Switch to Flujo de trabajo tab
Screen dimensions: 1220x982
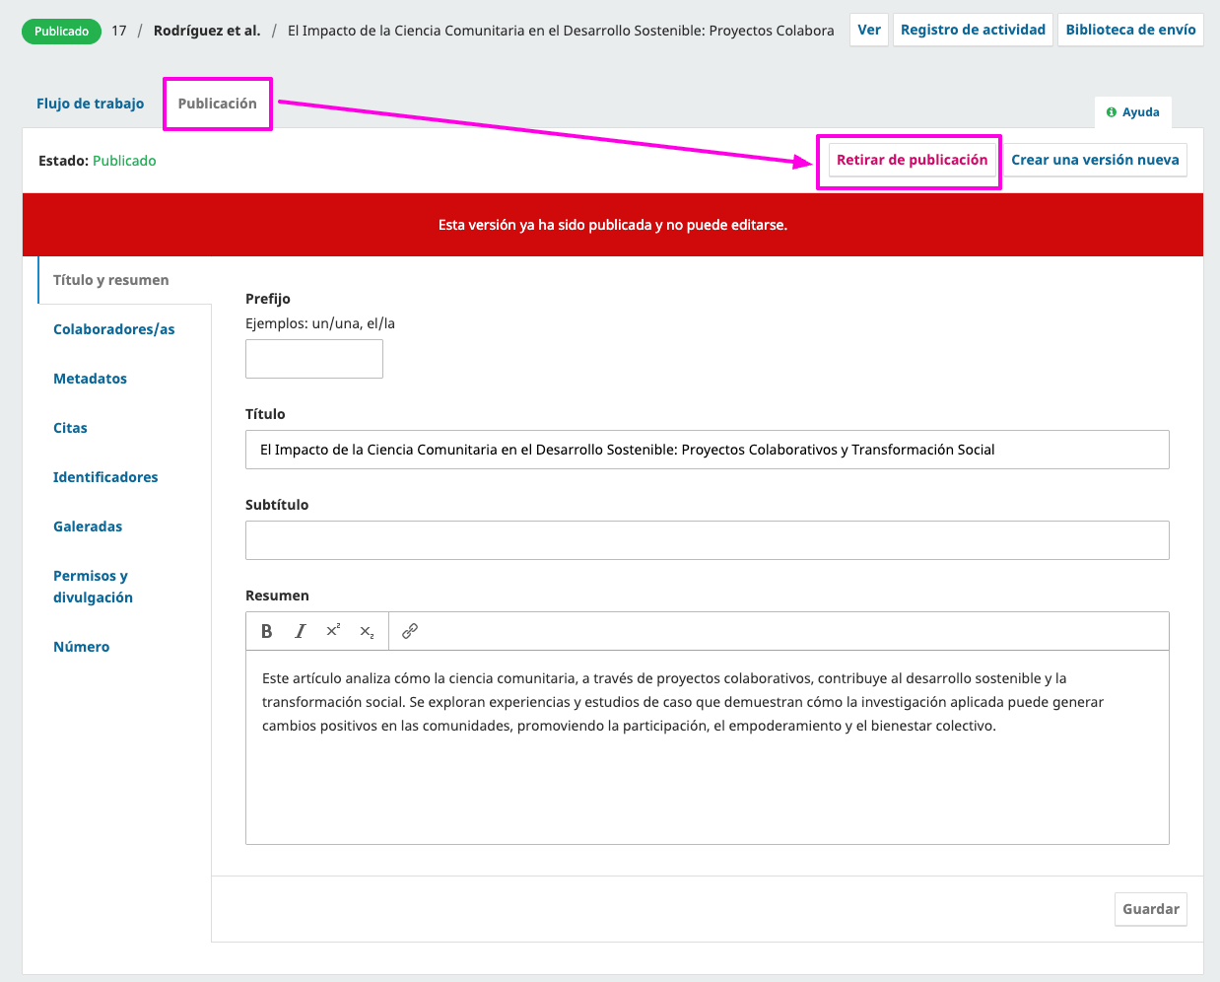tap(90, 104)
